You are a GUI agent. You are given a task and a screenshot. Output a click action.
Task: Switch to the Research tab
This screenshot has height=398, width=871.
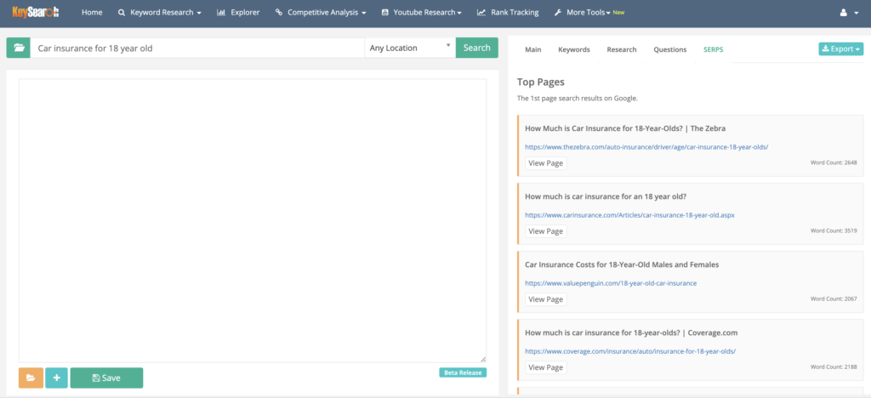click(x=622, y=49)
